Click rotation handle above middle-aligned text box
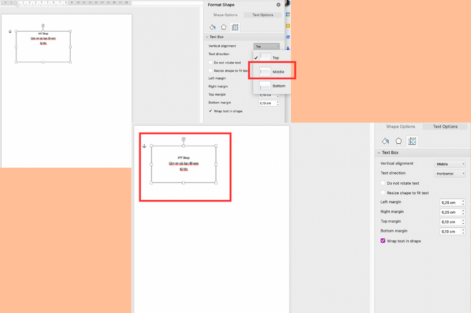 click(x=184, y=139)
